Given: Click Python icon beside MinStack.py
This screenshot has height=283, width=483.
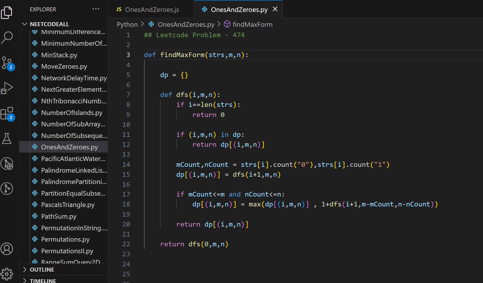Looking at the screenshot, I should click(x=35, y=55).
